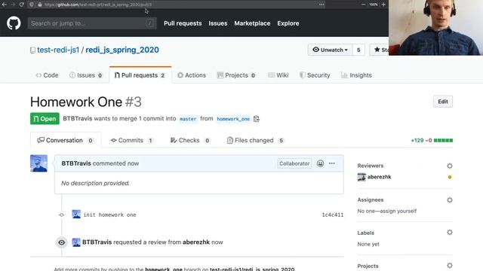The image size is (483, 271).
Task: Open commit hash 1c4c411
Action: click(332, 215)
